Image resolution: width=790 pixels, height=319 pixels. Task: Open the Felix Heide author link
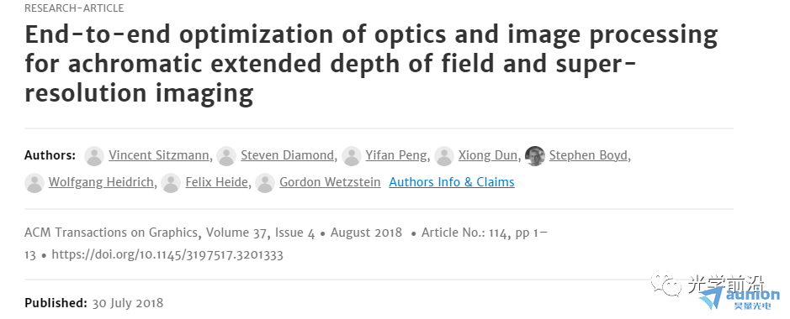217,182
